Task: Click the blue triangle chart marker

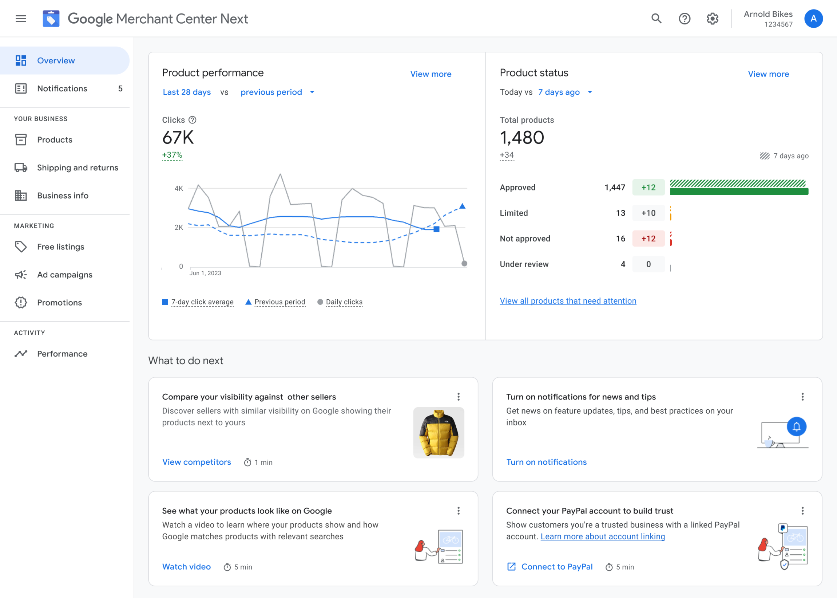Action: [463, 206]
